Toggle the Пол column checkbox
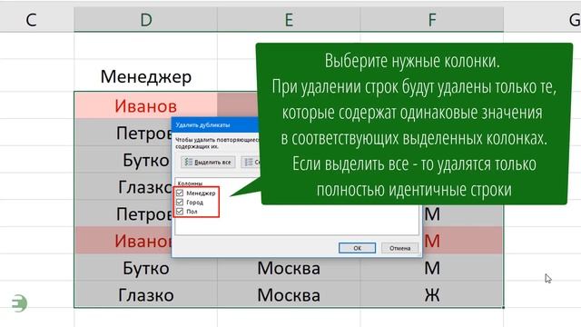Screen dimensions: 581x327 point(180,212)
